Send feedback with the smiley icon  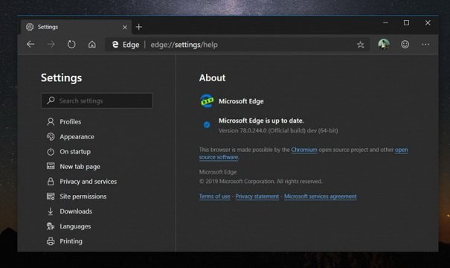pyautogui.click(x=405, y=44)
